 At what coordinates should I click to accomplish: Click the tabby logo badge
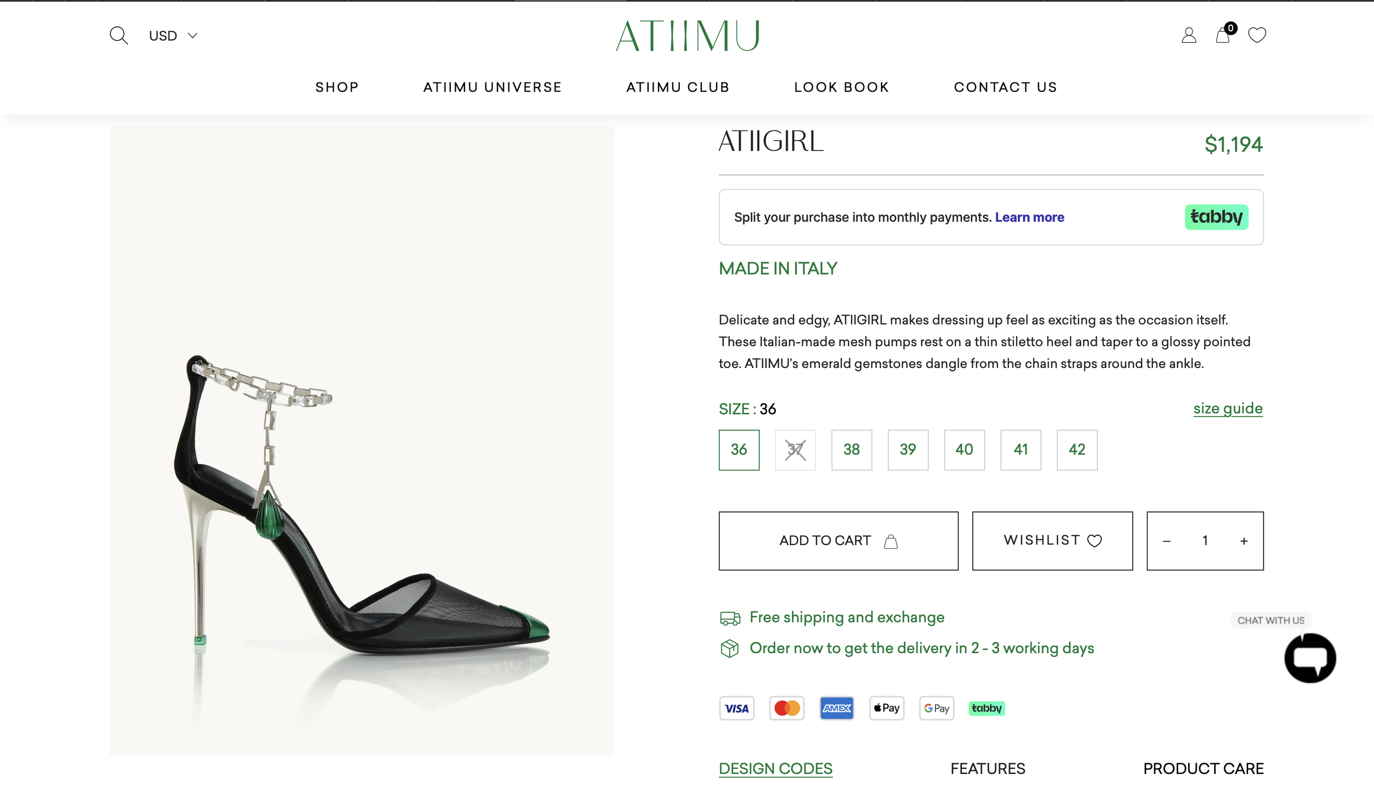[1216, 217]
